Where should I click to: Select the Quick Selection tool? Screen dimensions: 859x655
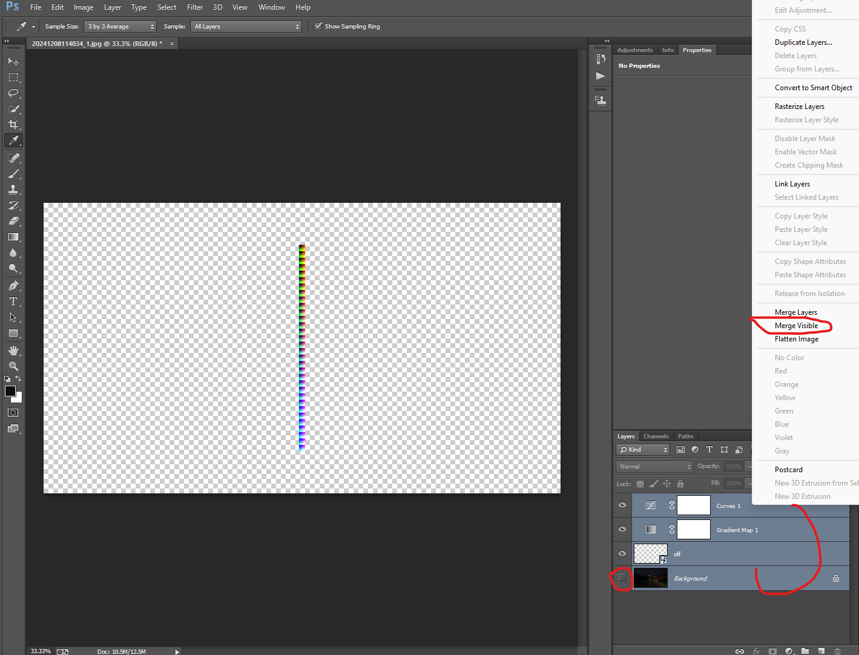[13, 109]
